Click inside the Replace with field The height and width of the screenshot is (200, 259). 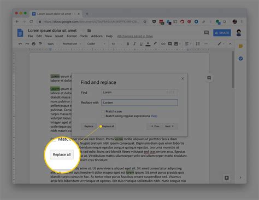tap(139, 102)
